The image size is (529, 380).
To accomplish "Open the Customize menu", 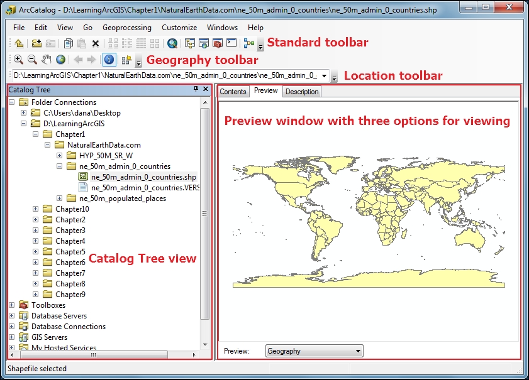I will [179, 28].
